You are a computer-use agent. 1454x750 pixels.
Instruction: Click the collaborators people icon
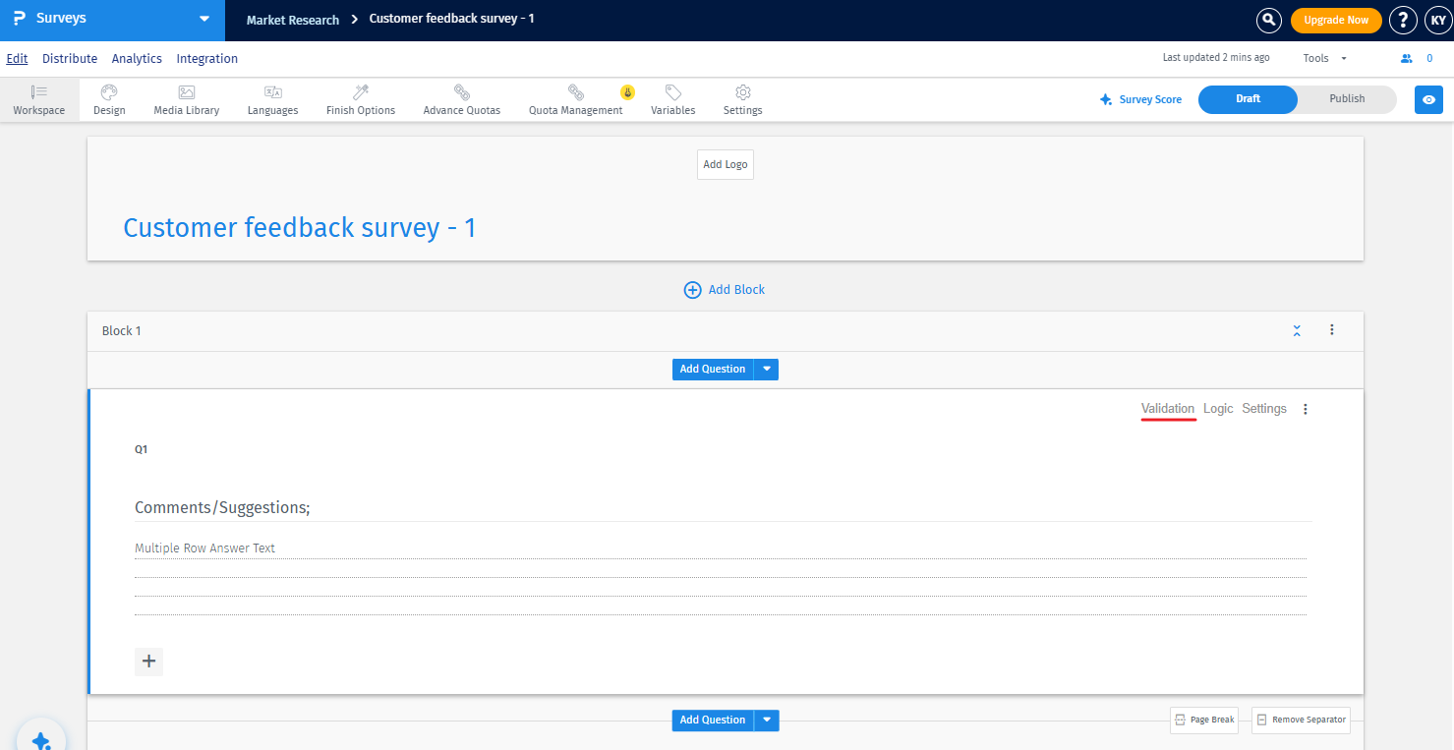point(1407,58)
